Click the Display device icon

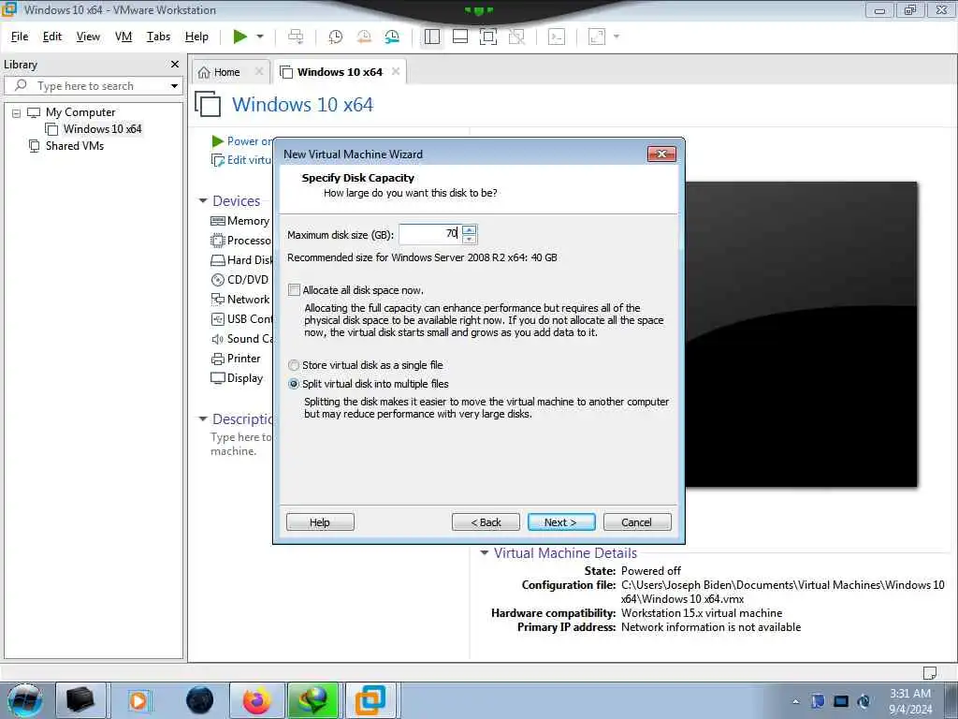[217, 378]
